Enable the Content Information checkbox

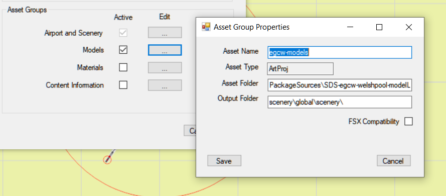123,85
